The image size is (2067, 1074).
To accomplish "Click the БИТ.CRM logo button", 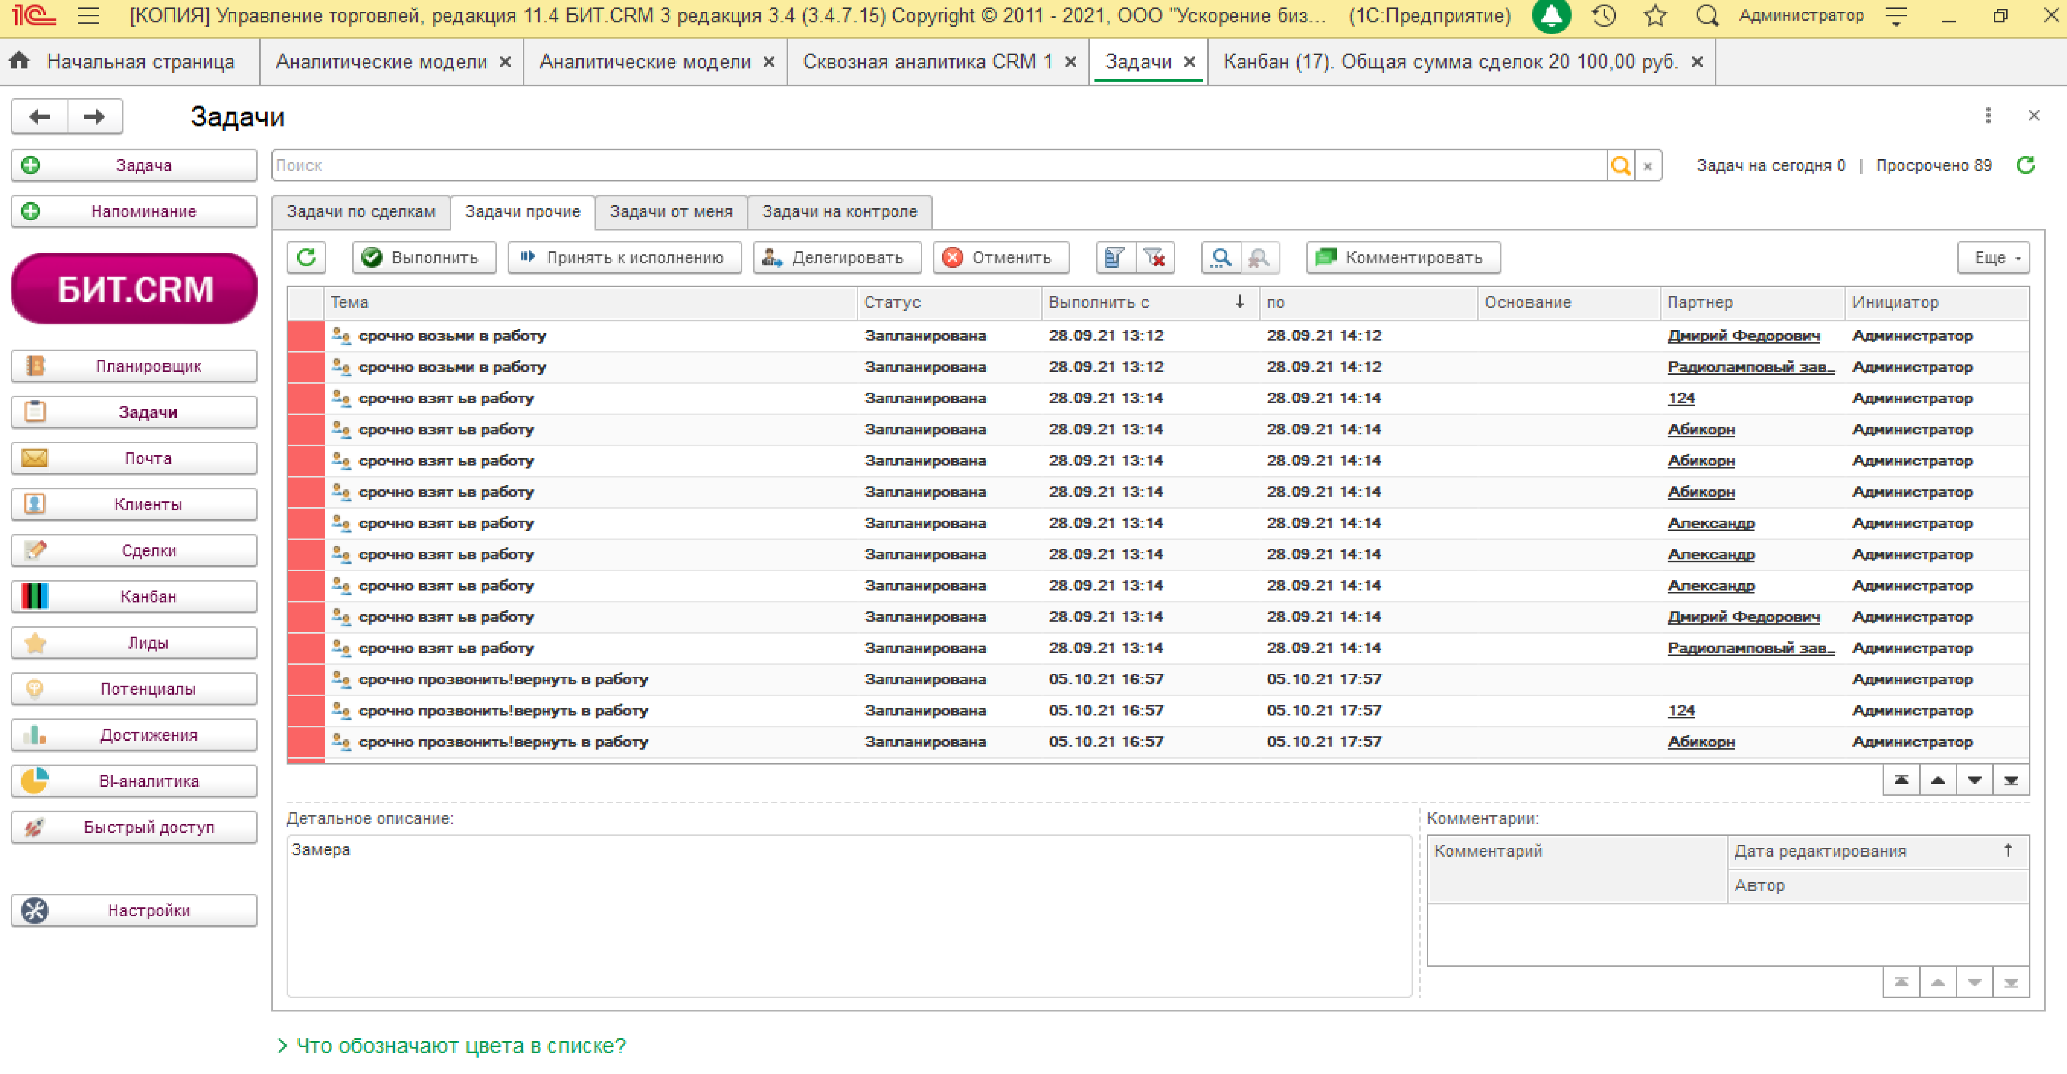I will (134, 289).
